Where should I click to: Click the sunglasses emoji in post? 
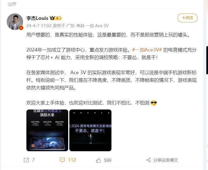click(x=154, y=103)
